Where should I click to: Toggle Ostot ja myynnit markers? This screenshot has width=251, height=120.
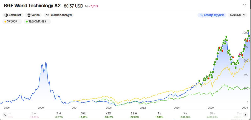[x=212, y=15]
